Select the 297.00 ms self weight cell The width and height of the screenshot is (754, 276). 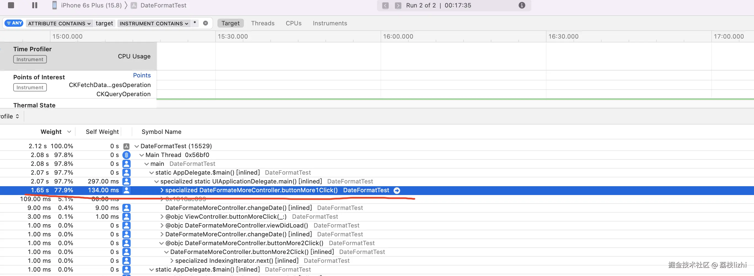[103, 182]
